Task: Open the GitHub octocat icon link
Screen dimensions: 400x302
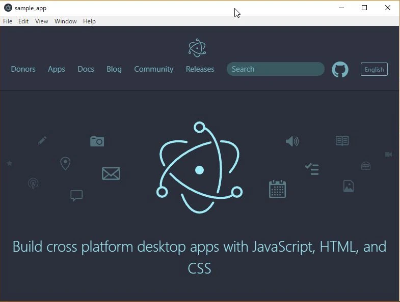Action: [x=340, y=69]
